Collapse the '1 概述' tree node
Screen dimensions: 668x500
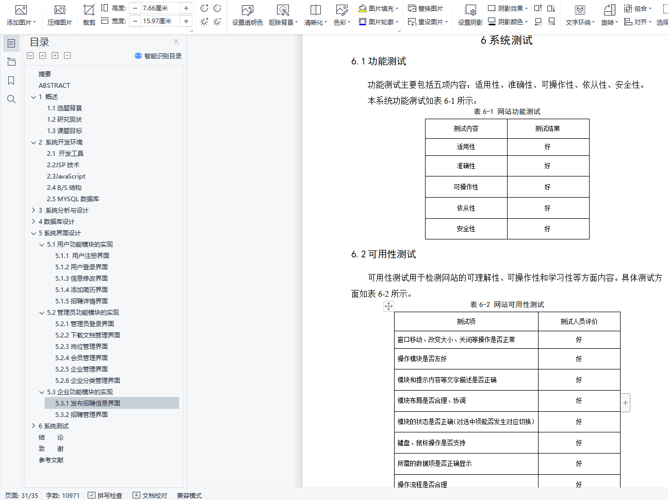[34, 97]
